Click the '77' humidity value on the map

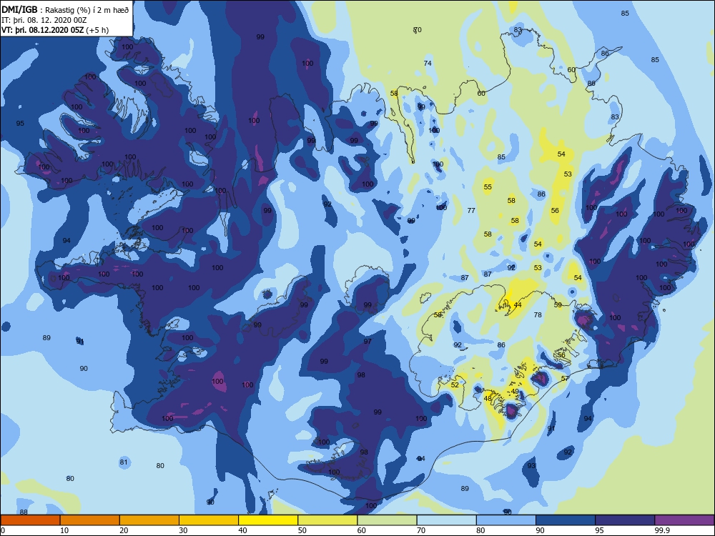point(471,210)
